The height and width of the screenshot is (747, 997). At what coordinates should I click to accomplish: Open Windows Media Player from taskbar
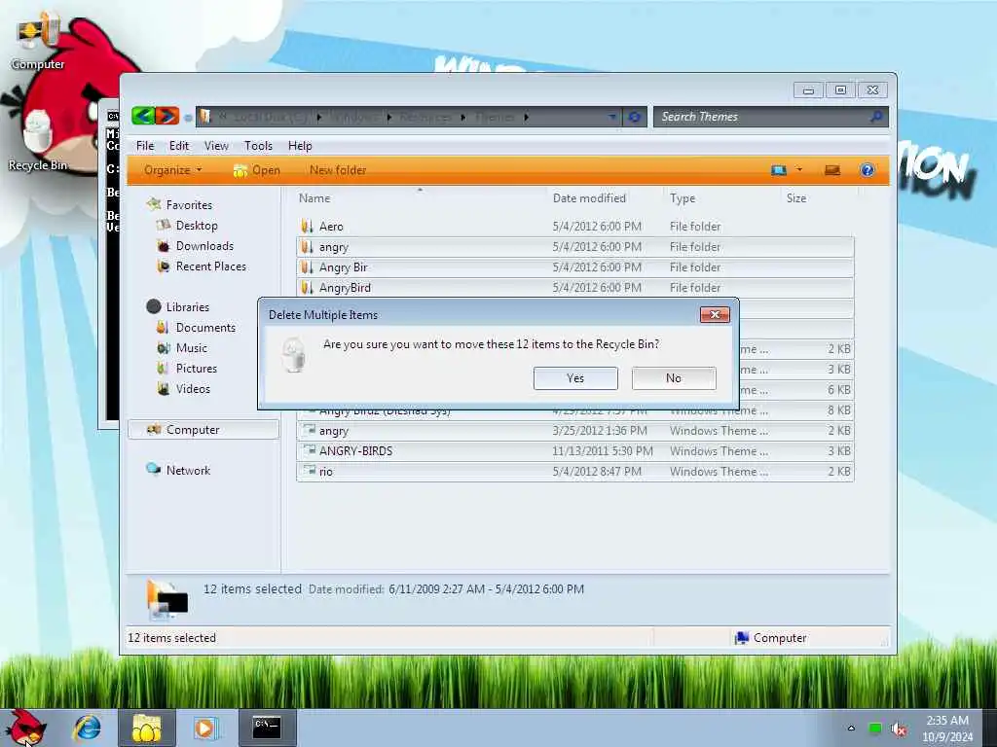pos(205,728)
